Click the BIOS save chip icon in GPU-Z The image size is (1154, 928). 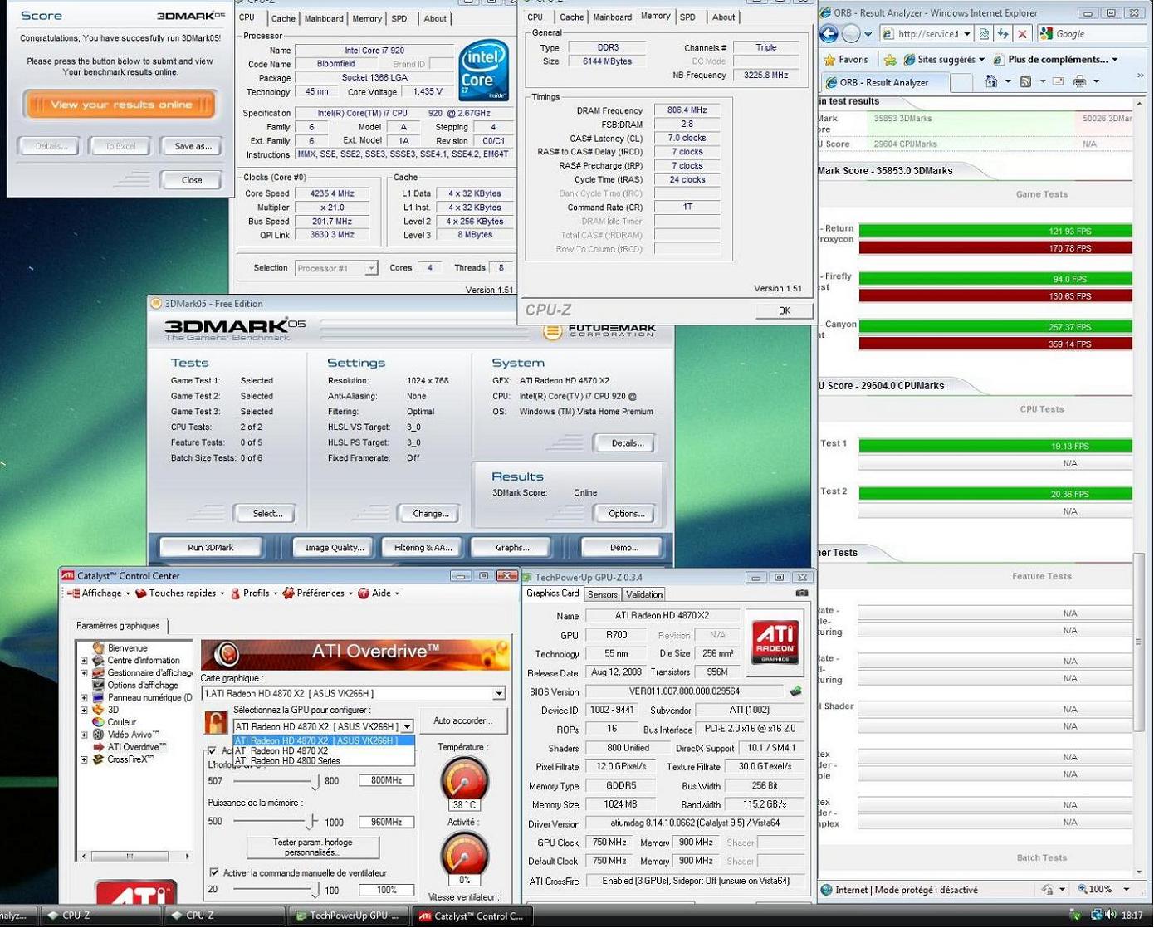point(795,691)
